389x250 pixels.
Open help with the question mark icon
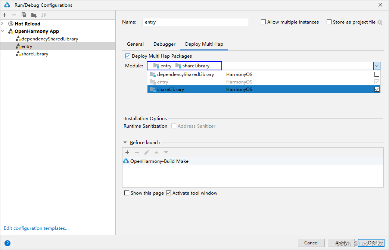tap(7, 243)
